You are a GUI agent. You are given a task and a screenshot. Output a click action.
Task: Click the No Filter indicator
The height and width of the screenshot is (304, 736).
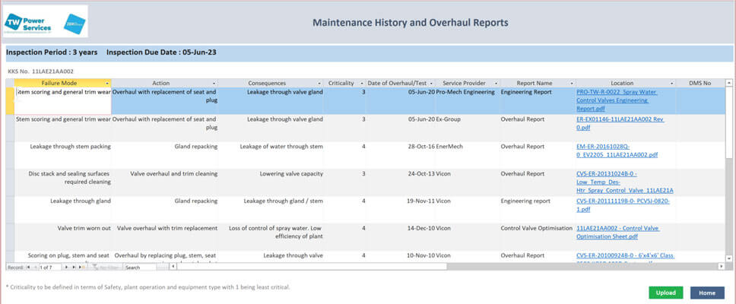[105, 268]
